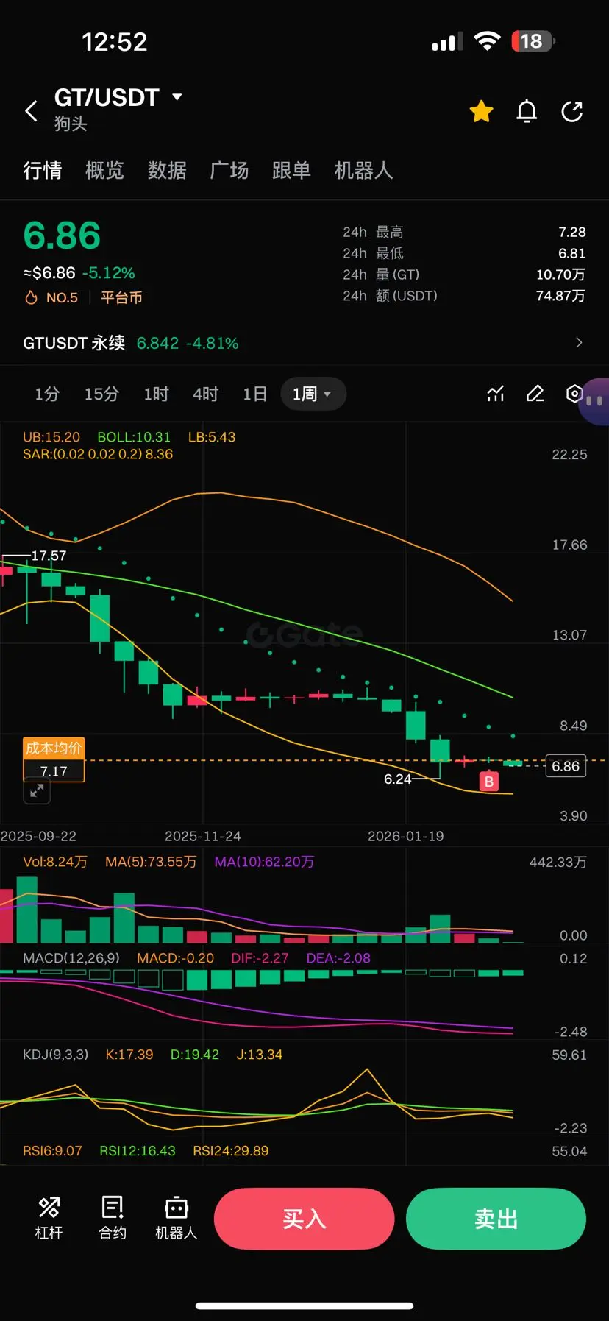The width and height of the screenshot is (609, 1321).
Task: Tap the Vol:8.24万 label
Action: (55, 862)
